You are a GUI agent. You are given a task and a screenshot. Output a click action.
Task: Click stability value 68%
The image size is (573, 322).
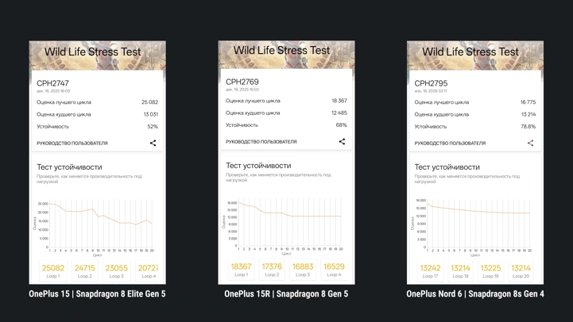pyautogui.click(x=341, y=125)
